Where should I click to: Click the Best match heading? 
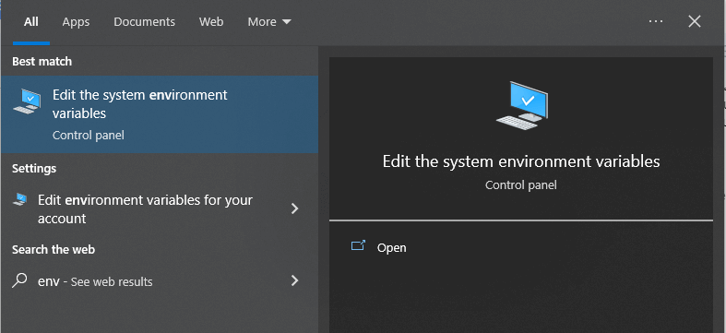42,61
